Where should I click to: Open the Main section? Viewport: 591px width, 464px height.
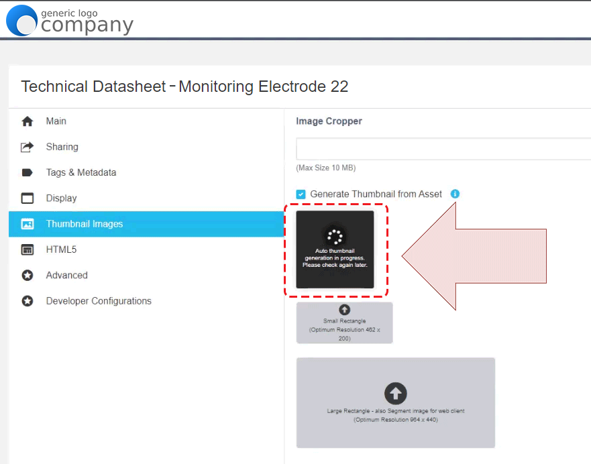tap(146, 121)
